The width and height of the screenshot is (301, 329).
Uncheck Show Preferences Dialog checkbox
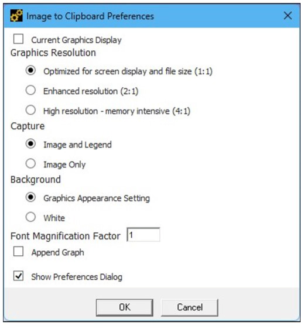[18, 276]
